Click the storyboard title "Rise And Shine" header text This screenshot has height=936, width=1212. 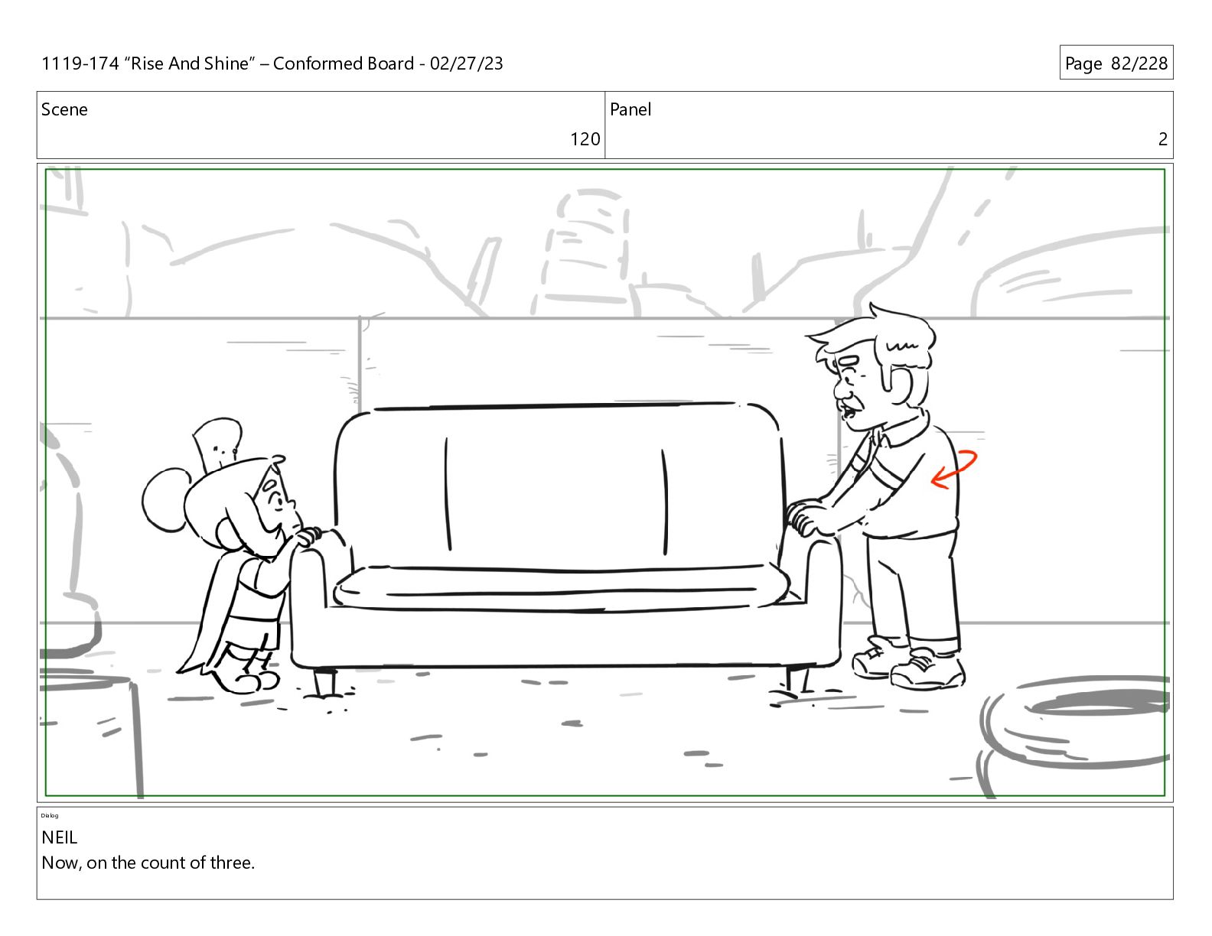click(x=272, y=63)
